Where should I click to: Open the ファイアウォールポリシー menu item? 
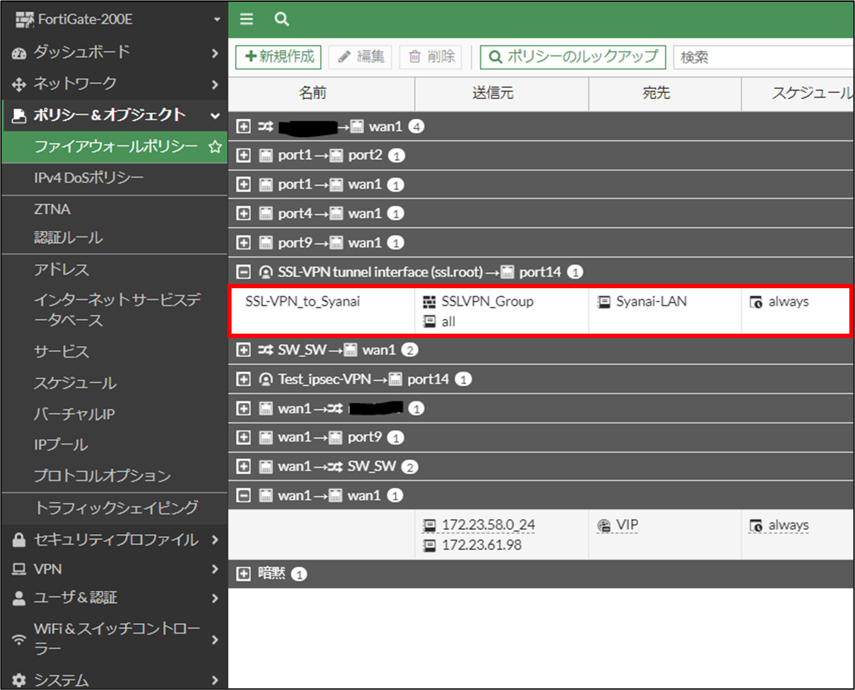pos(115,147)
